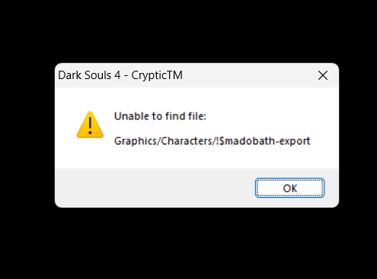Click the '!$madobath-export' filename text

point(263,141)
